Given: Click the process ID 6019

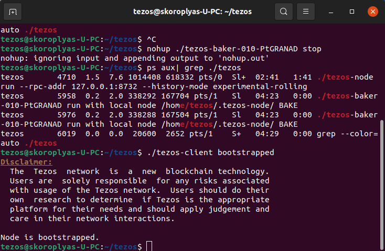Looking at the screenshot, I should tap(66, 134).
